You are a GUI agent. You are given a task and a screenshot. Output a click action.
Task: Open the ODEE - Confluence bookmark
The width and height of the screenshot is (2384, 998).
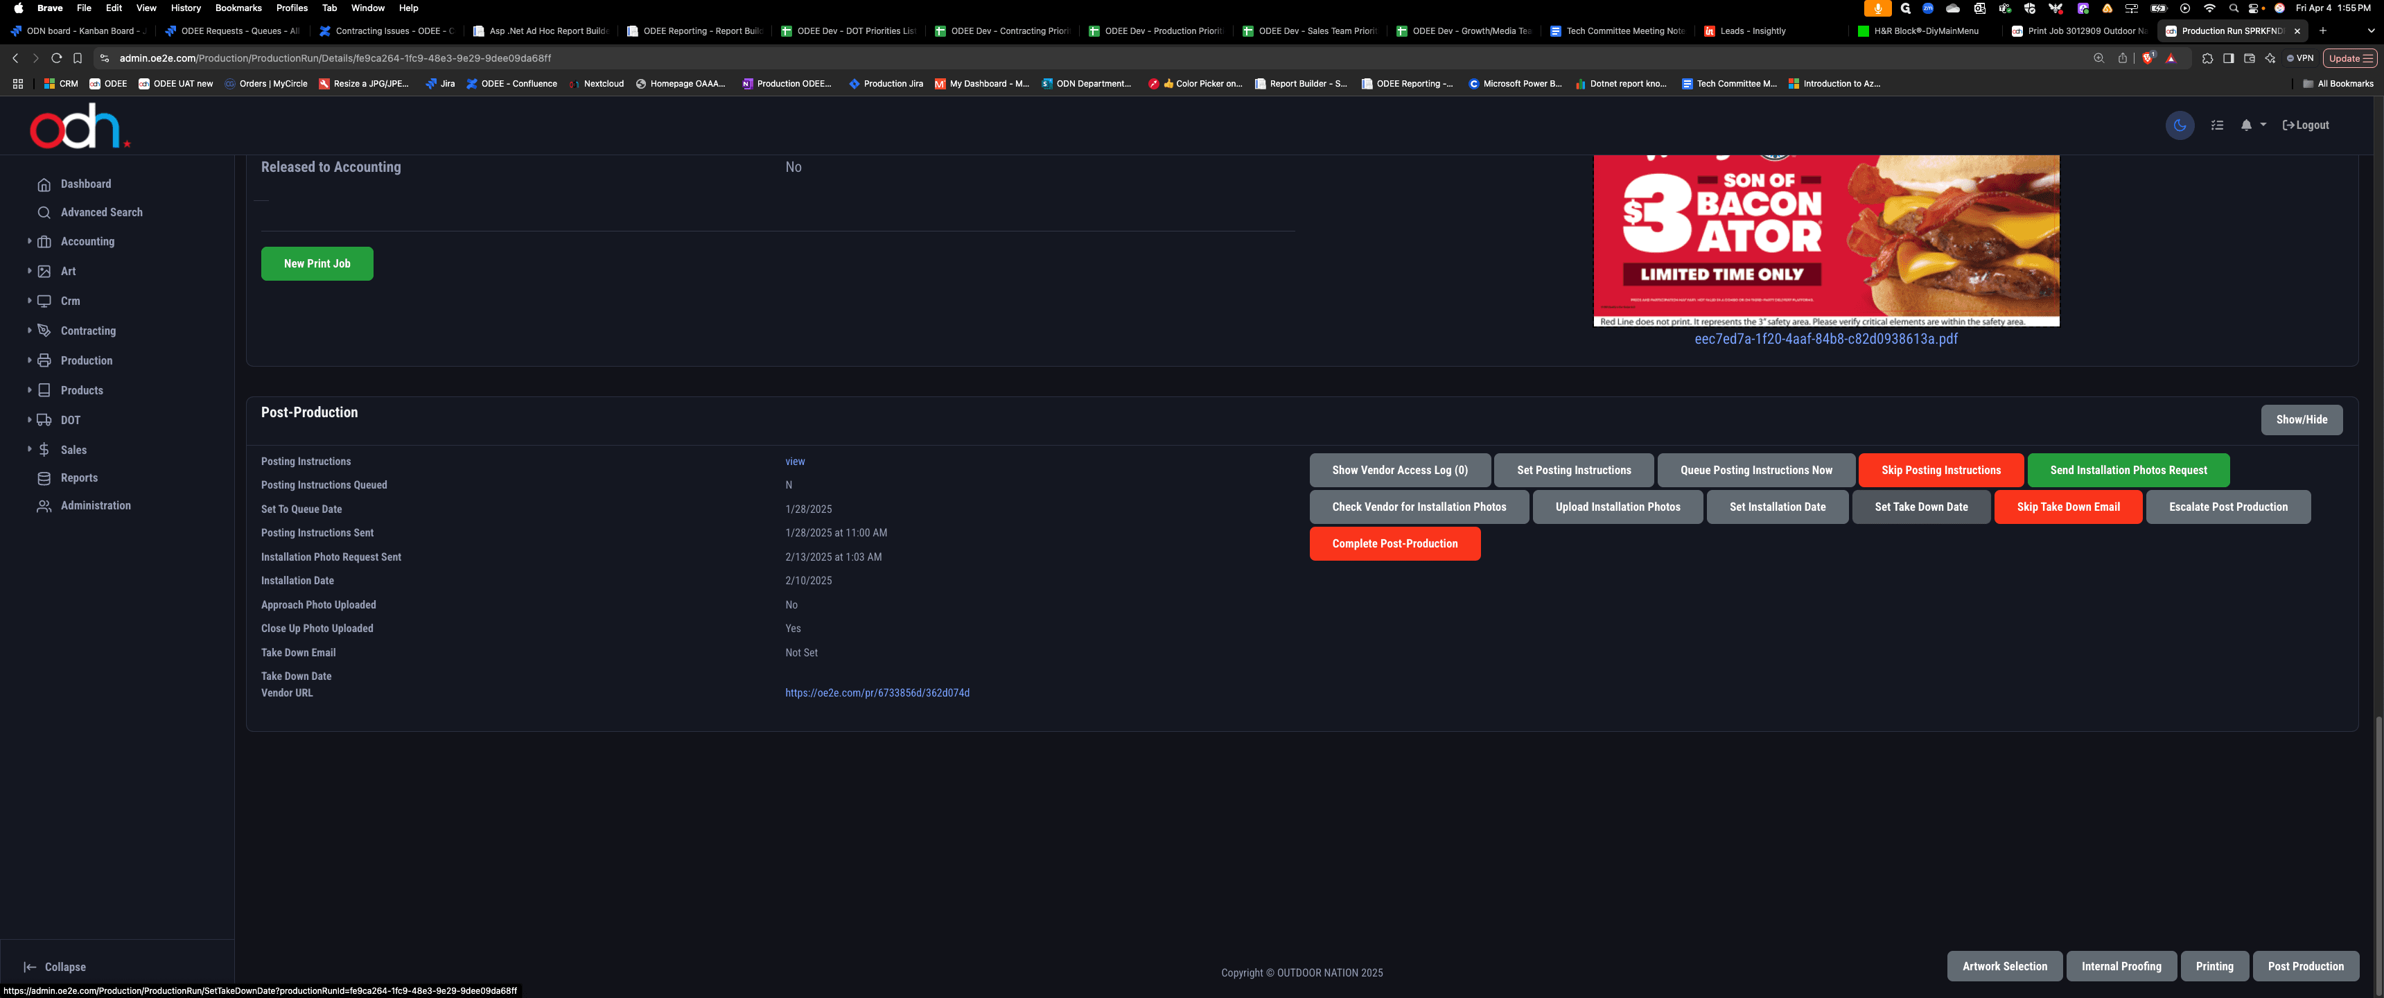(x=511, y=83)
